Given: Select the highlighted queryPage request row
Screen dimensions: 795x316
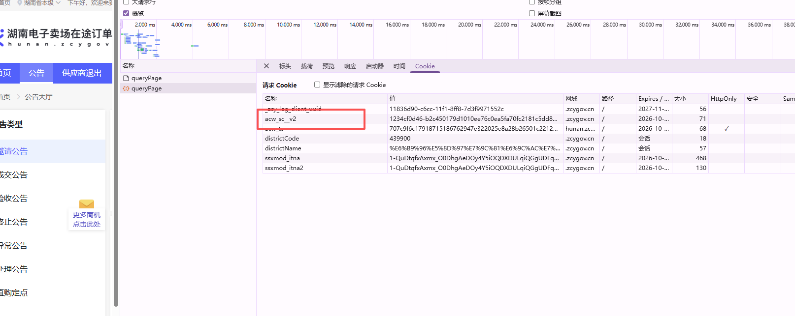Looking at the screenshot, I should pyautogui.click(x=188, y=88).
